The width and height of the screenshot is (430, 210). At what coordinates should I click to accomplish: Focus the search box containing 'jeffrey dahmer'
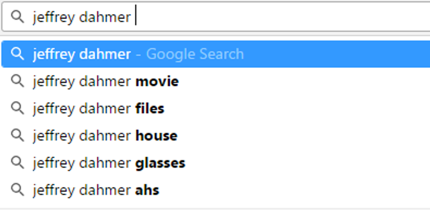(x=263, y=17)
